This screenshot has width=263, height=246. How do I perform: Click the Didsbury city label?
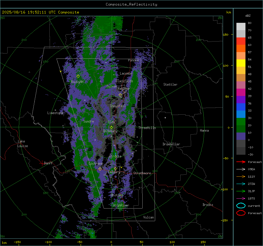click(x=110, y=131)
